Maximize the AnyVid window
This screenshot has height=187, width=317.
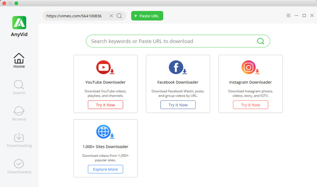pyautogui.click(x=304, y=16)
